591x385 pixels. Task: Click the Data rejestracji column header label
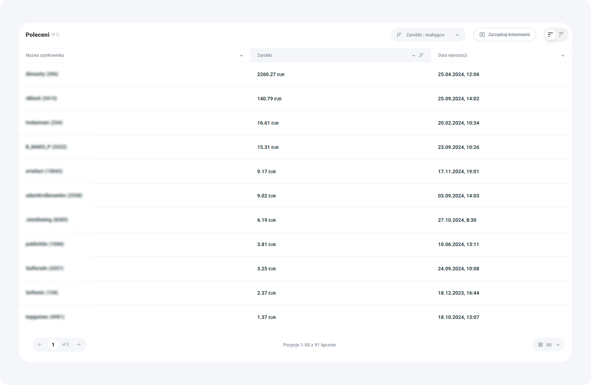click(452, 55)
